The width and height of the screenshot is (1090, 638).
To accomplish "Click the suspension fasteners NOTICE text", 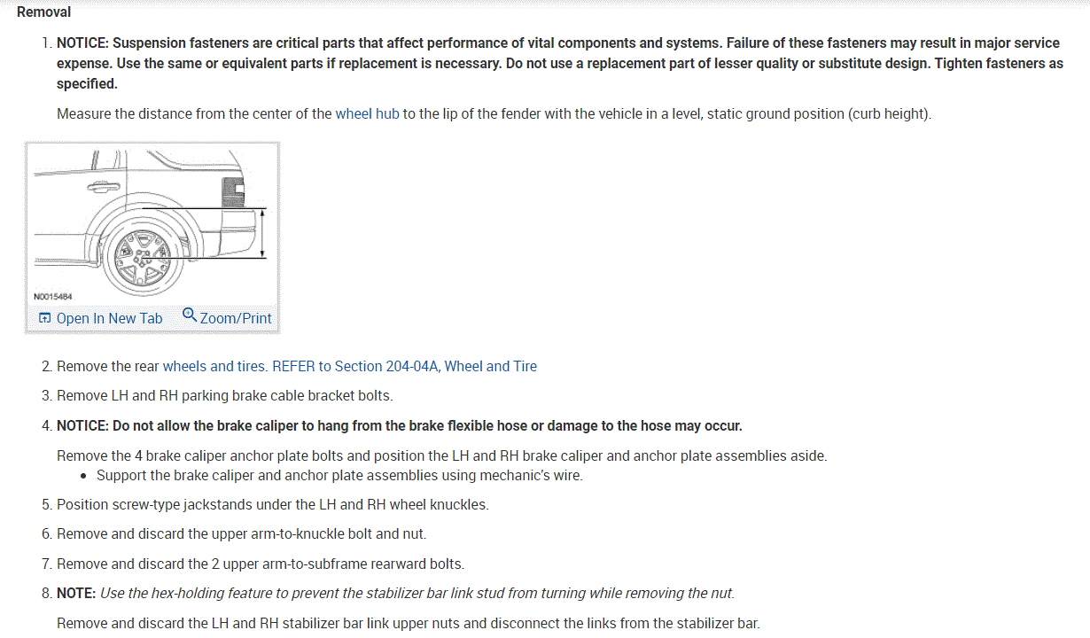I will pos(558,63).
